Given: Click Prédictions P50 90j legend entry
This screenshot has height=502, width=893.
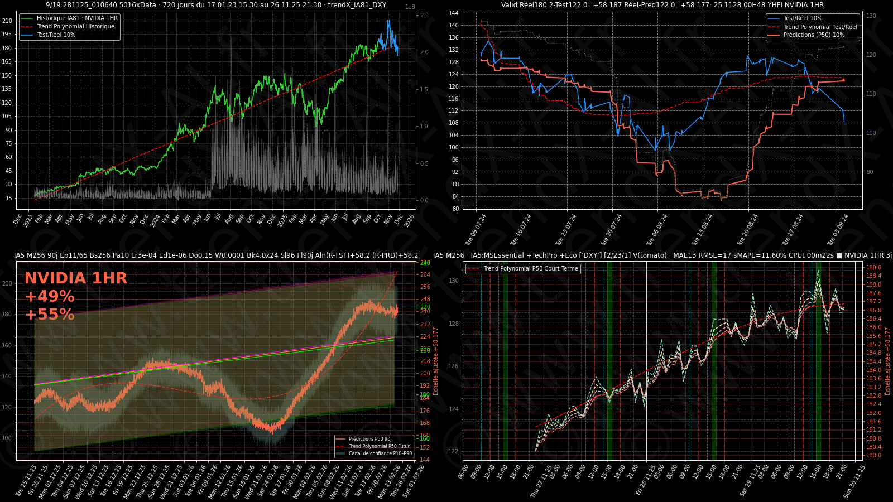Looking at the screenshot, I should (369, 439).
